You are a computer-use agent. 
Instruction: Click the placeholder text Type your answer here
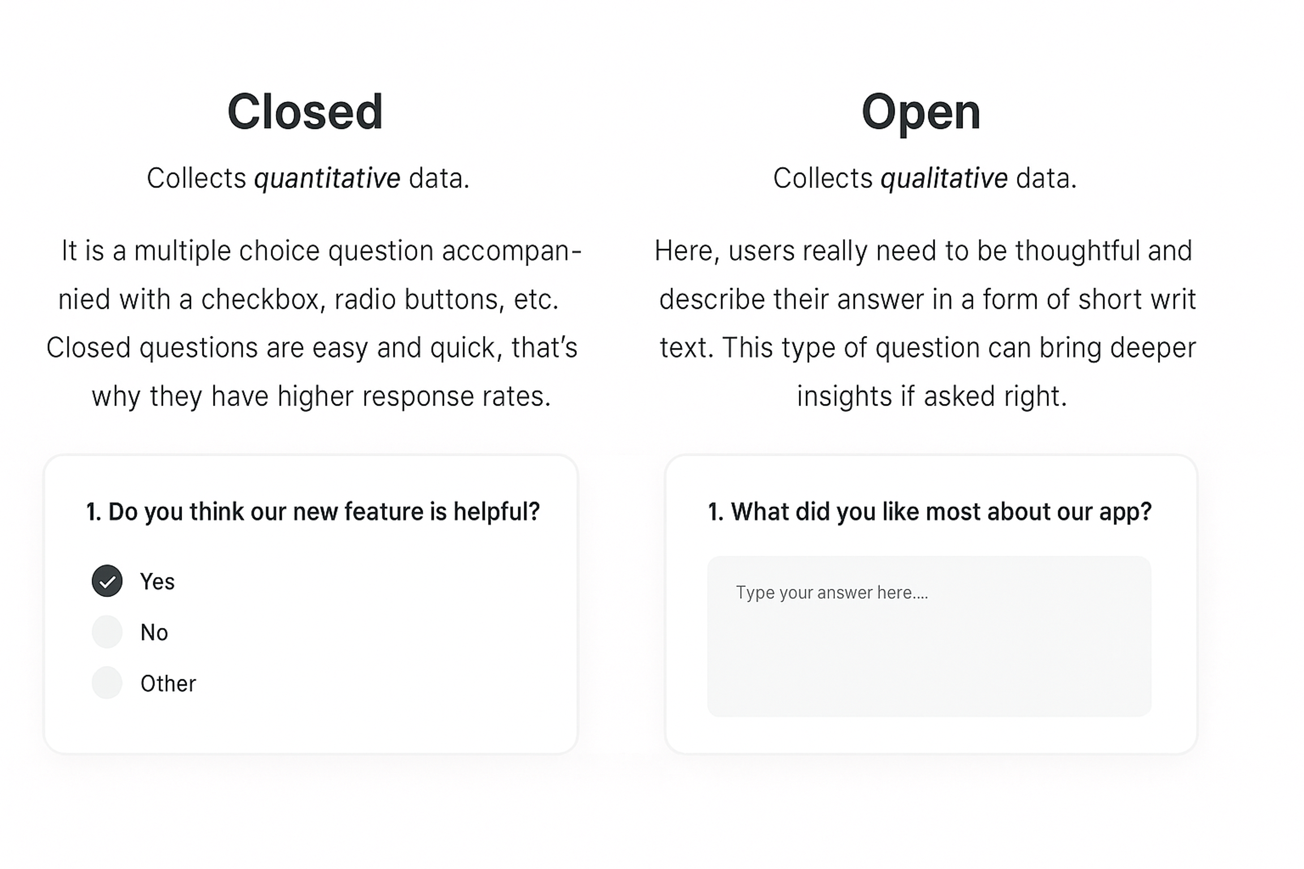click(x=833, y=592)
